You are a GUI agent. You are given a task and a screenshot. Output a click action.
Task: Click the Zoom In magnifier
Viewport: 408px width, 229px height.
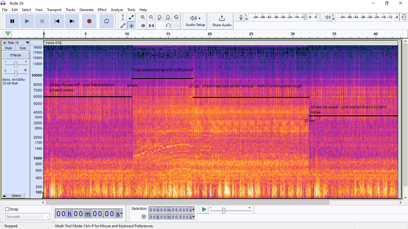pyautogui.click(x=143, y=17)
